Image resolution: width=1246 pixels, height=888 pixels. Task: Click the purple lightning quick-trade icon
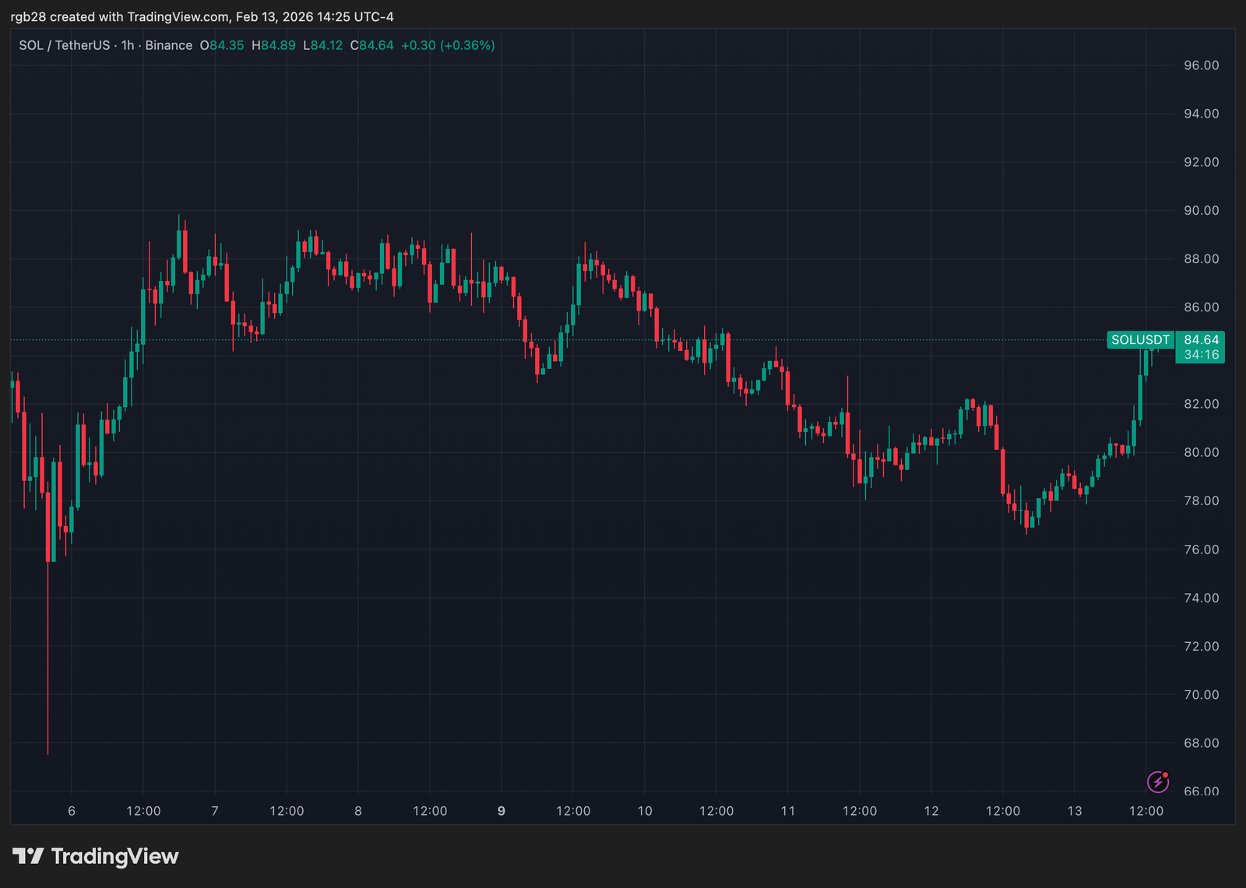pos(1158,782)
